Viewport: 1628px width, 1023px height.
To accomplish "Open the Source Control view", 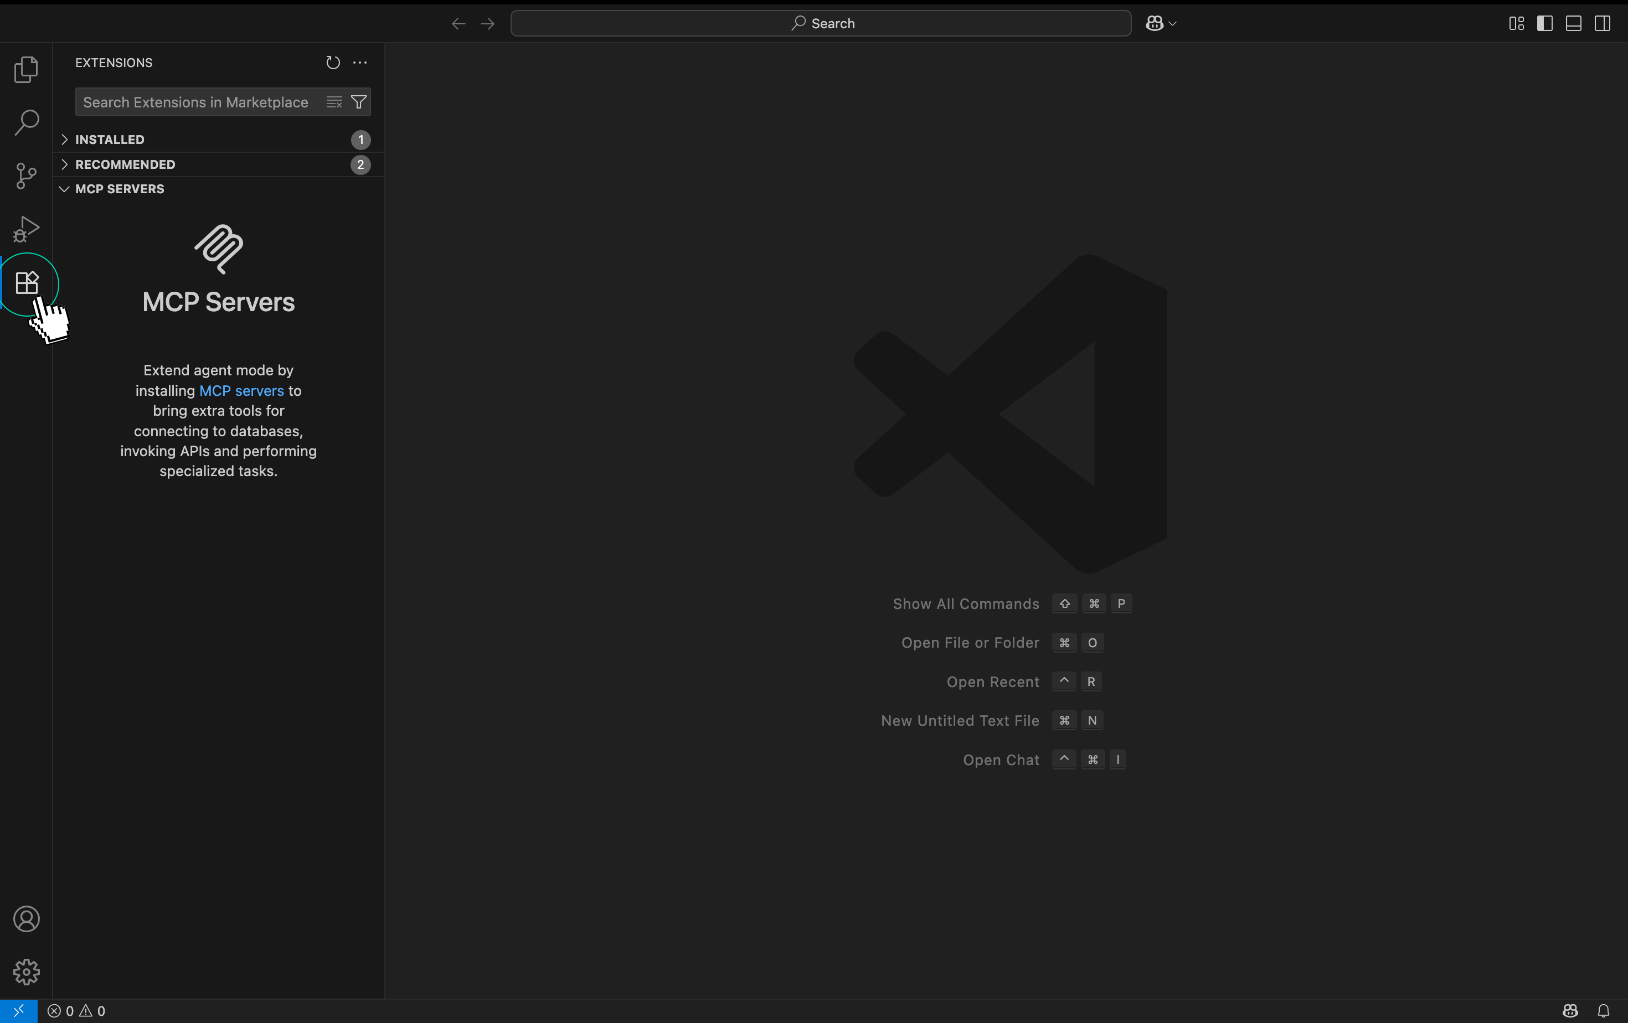I will point(27,175).
